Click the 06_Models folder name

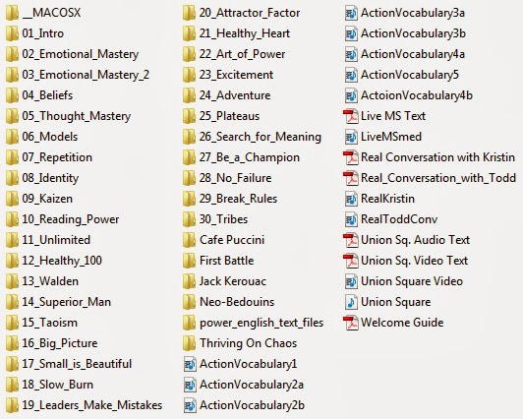50,137
